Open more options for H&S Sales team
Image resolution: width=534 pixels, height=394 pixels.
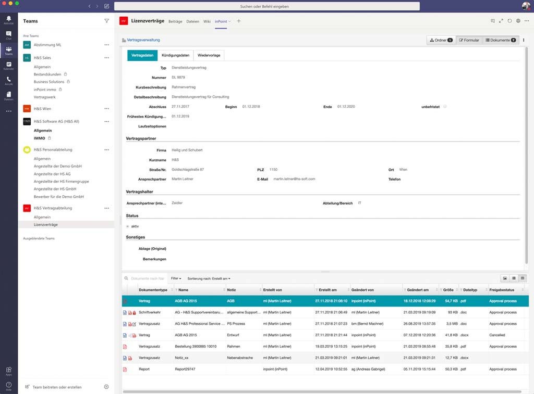tap(106, 58)
